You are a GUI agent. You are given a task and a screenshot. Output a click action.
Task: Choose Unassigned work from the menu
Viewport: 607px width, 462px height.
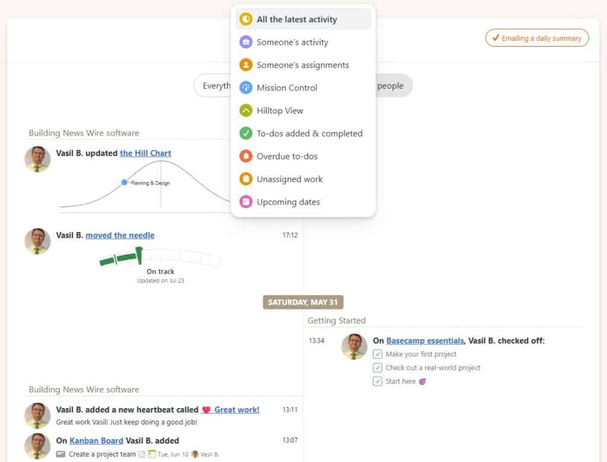pos(289,179)
